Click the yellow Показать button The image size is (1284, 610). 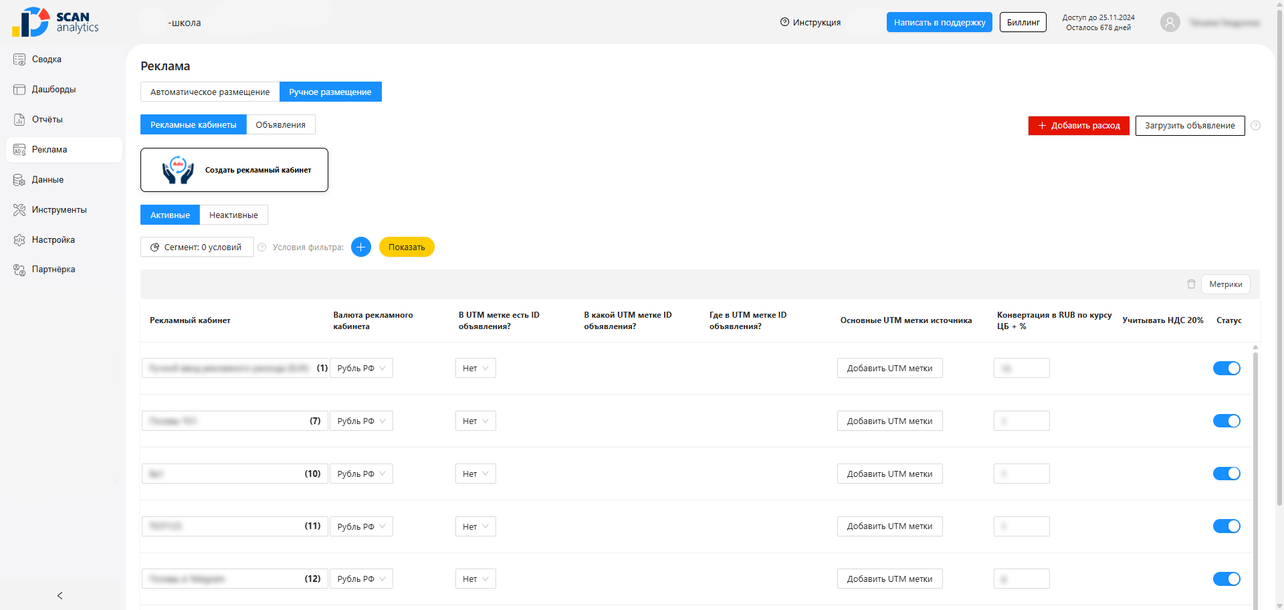coord(407,247)
